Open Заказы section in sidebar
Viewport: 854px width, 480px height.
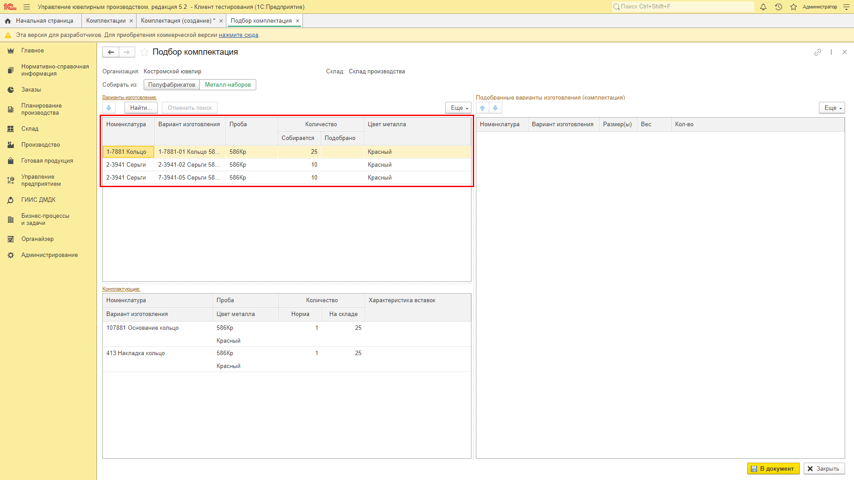[x=31, y=90]
